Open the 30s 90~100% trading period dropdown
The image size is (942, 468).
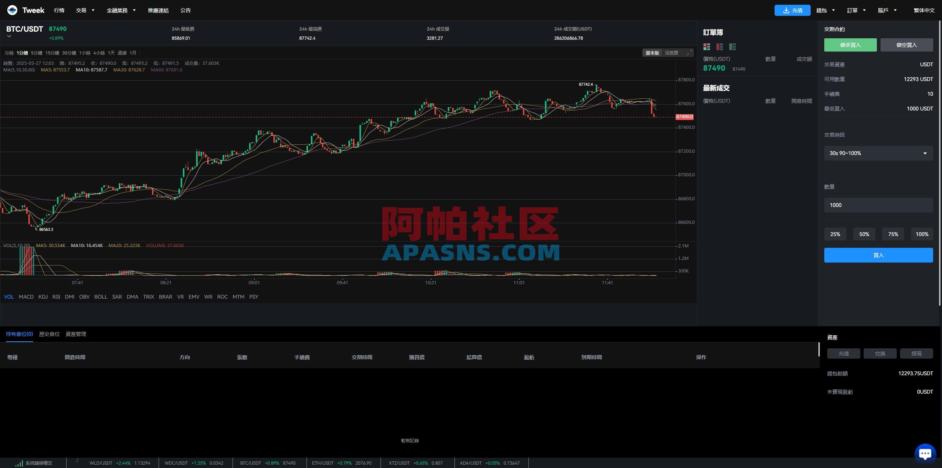(x=878, y=153)
